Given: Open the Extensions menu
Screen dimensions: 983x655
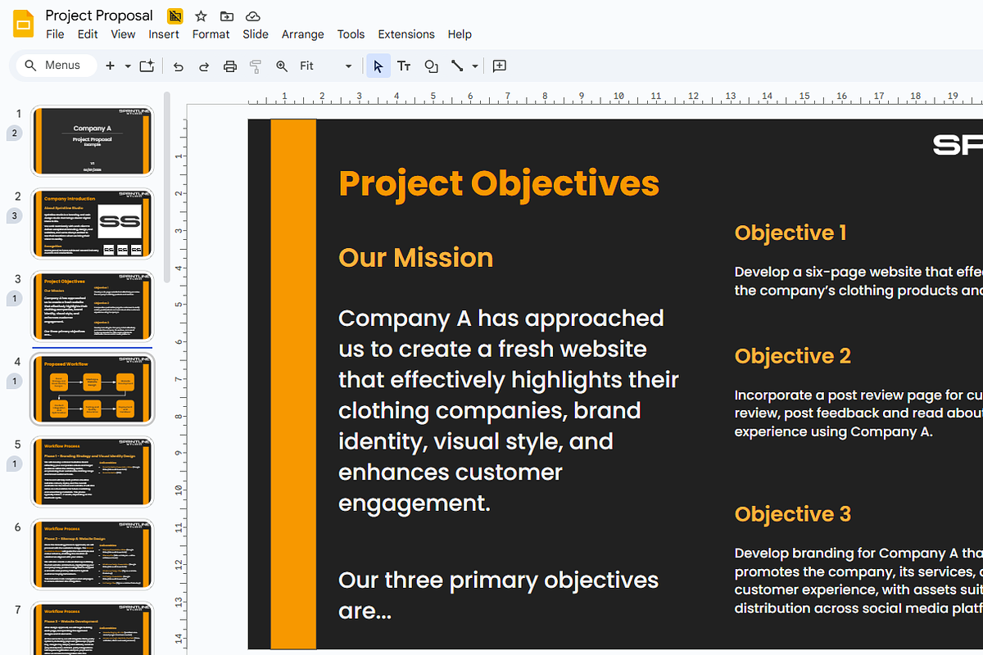Looking at the screenshot, I should (x=406, y=34).
